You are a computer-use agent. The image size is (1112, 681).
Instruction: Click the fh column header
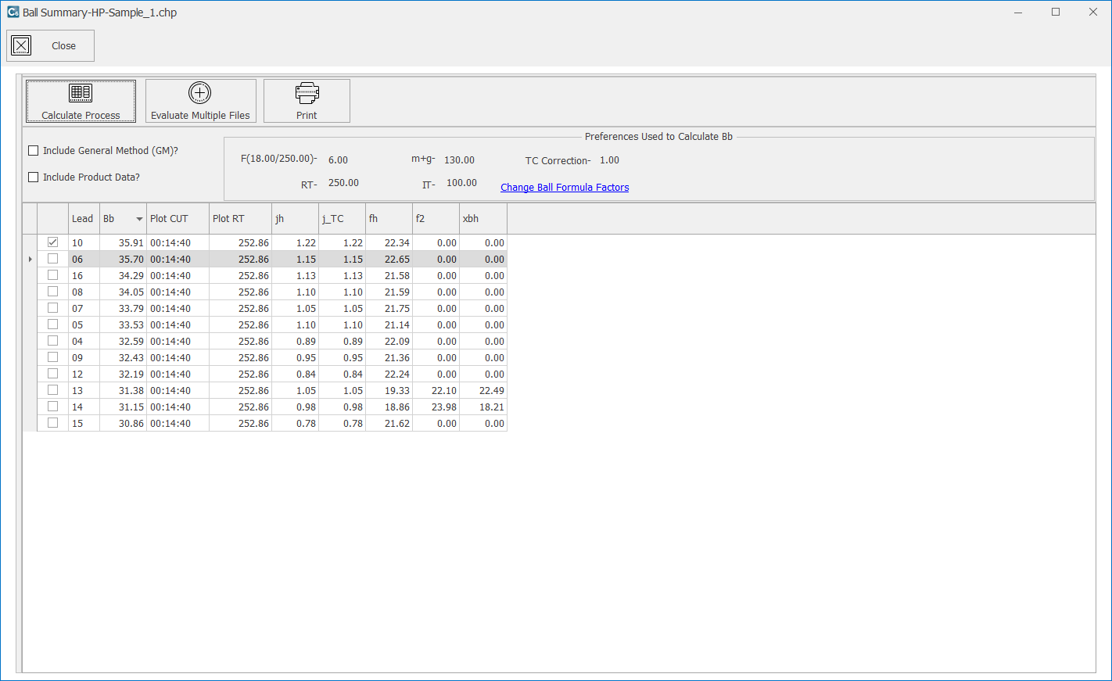389,219
